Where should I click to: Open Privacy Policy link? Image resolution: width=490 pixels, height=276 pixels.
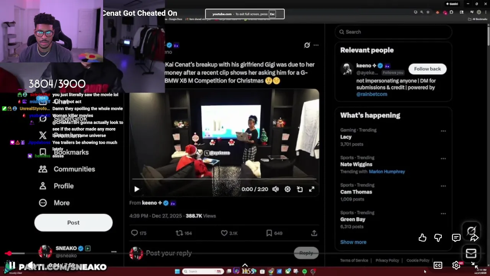[387, 260]
